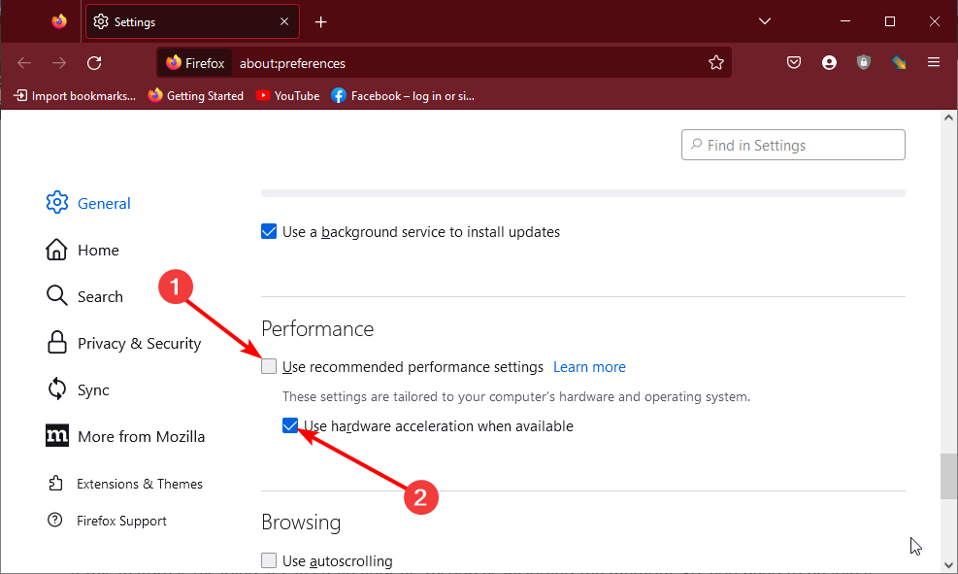Viewport: 958px width, 574px height.
Task: Click the shield lock extension icon
Action: (x=863, y=62)
